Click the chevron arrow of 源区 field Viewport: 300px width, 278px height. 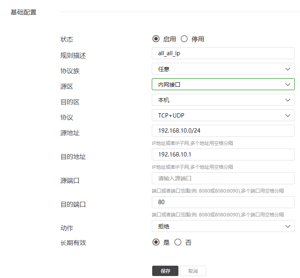(x=288, y=84)
